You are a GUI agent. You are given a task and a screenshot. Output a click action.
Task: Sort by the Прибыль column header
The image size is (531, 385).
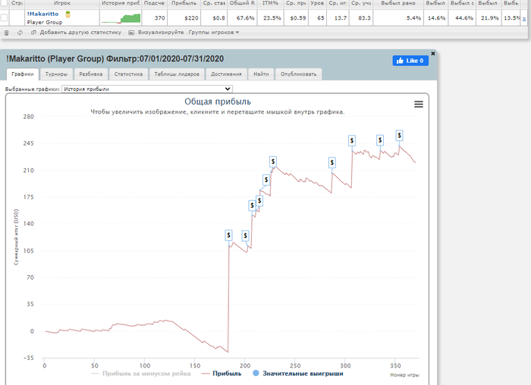(x=184, y=3)
